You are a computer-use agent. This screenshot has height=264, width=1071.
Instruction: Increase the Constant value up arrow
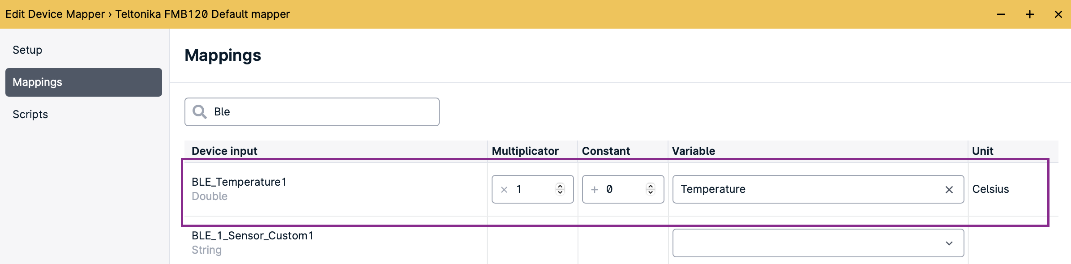point(651,186)
